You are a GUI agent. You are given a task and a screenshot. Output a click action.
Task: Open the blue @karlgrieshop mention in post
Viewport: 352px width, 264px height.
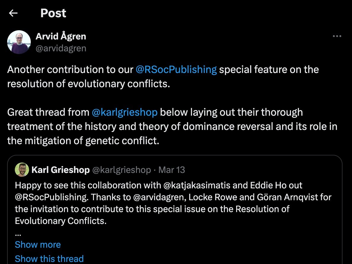coord(124,112)
